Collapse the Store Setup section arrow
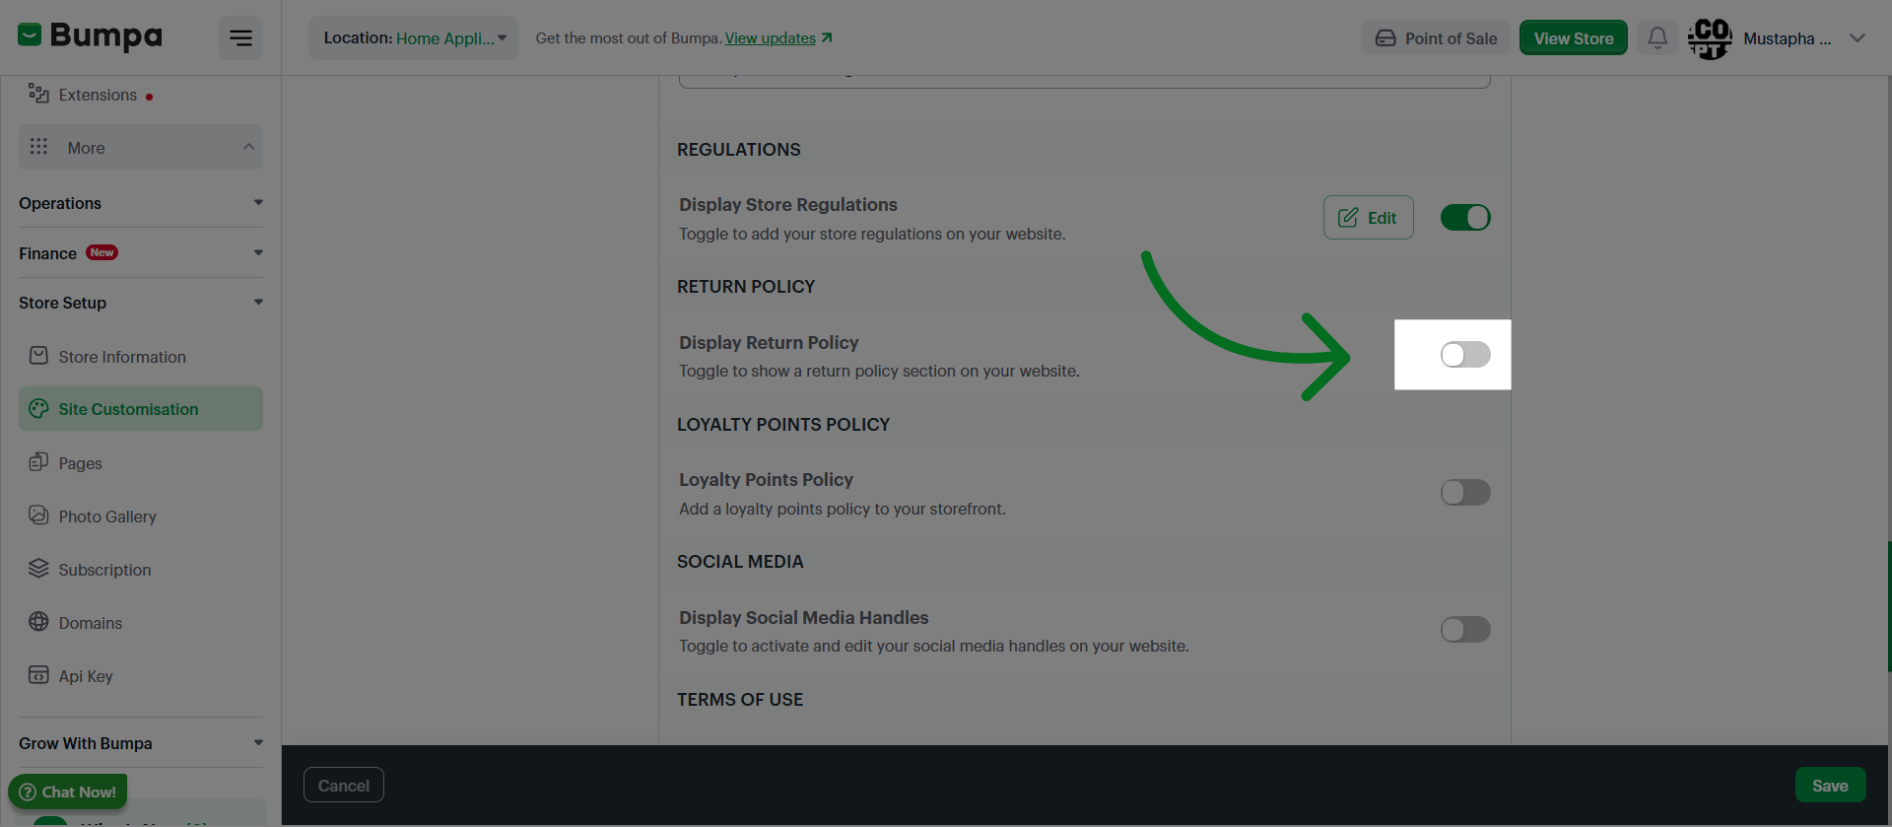This screenshot has height=827, width=1892. 258,302
